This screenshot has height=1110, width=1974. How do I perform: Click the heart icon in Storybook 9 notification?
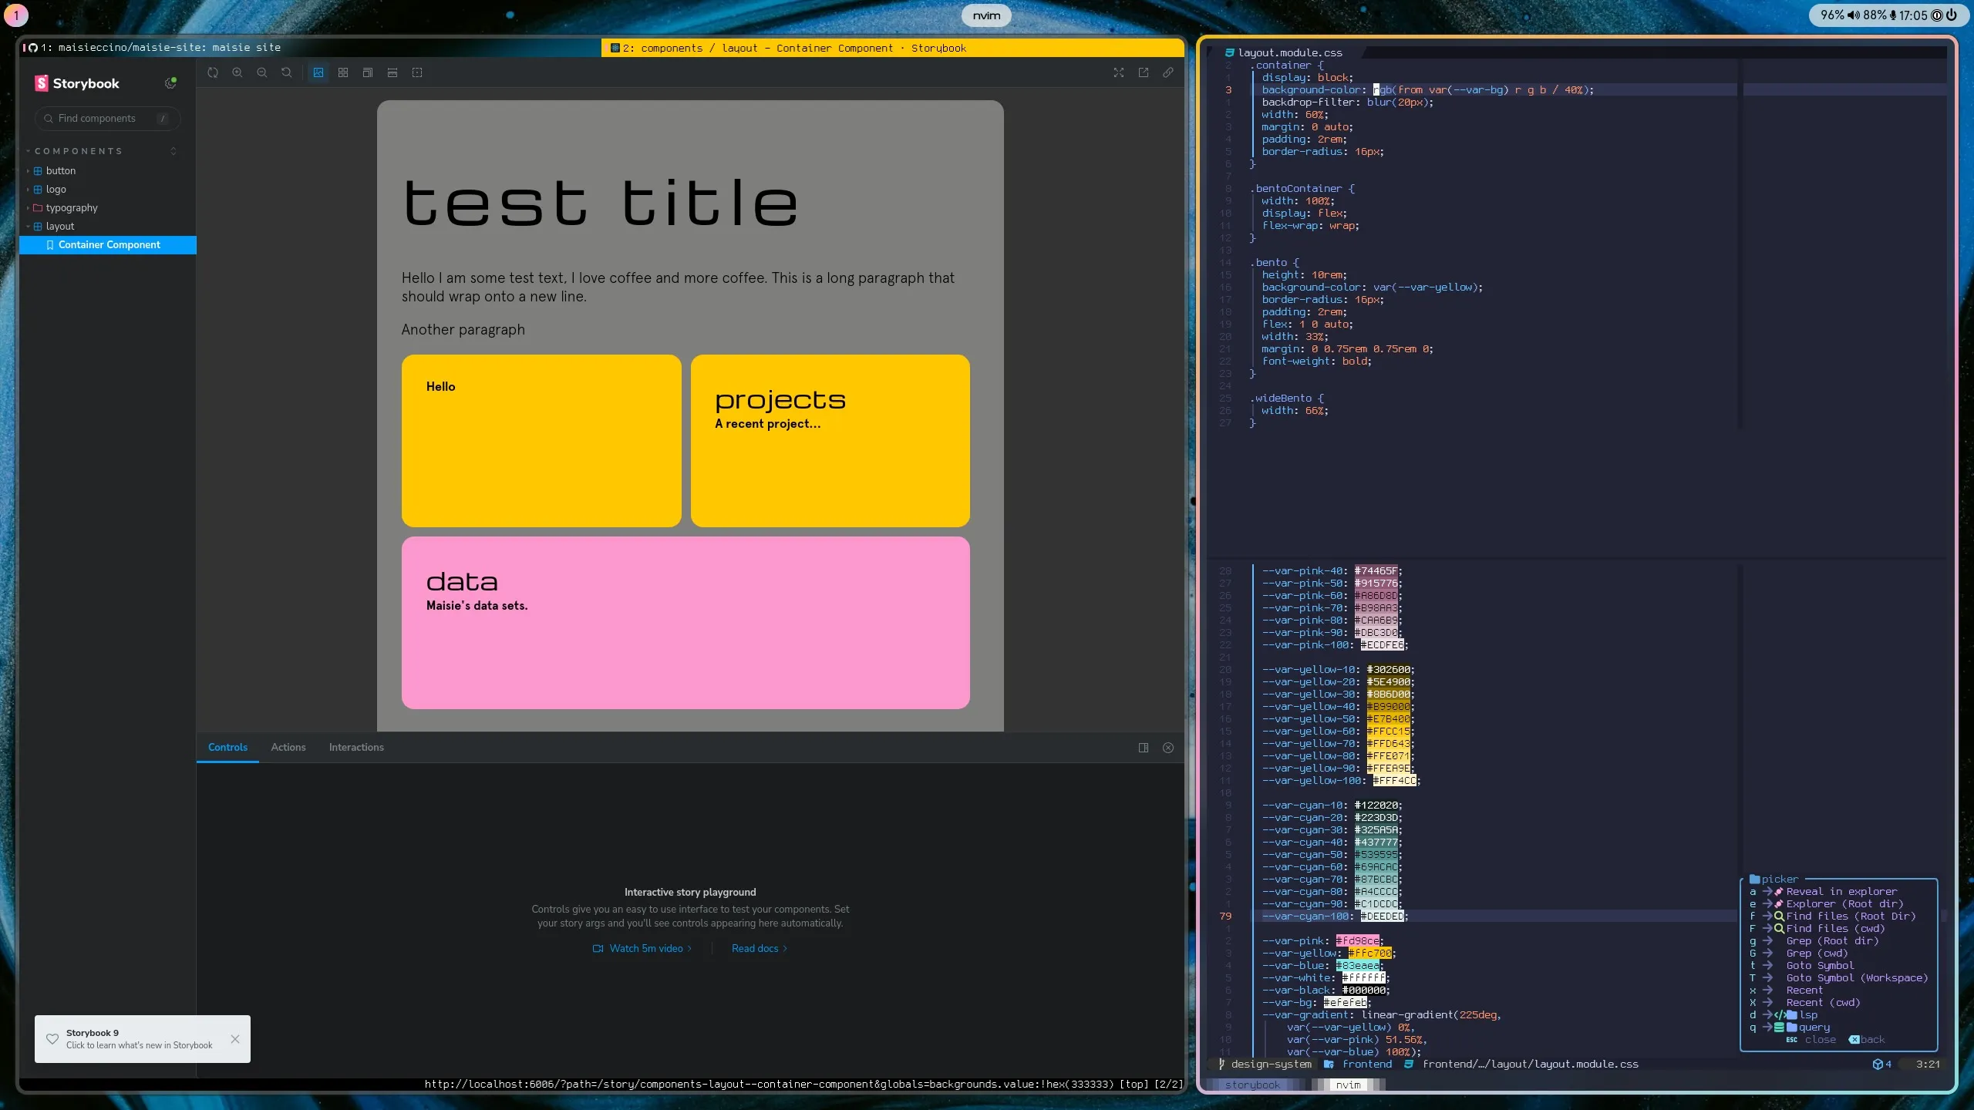tap(52, 1039)
